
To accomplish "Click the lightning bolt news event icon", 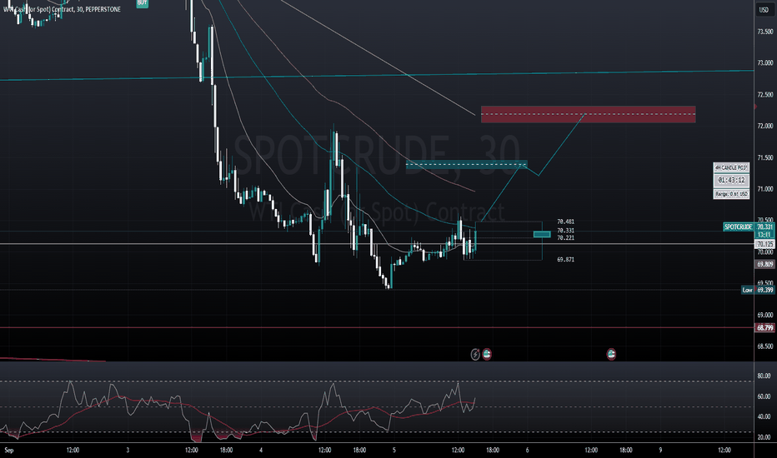I will pyautogui.click(x=475, y=354).
